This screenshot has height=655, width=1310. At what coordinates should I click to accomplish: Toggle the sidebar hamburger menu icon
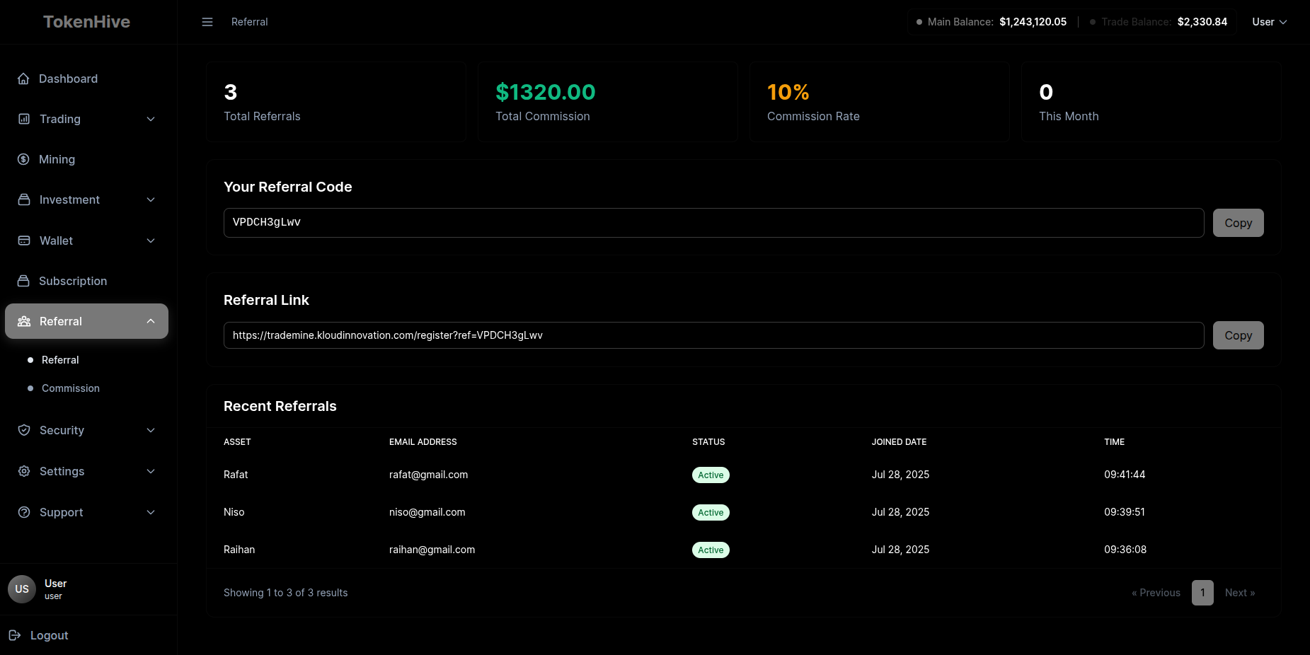pyautogui.click(x=207, y=22)
